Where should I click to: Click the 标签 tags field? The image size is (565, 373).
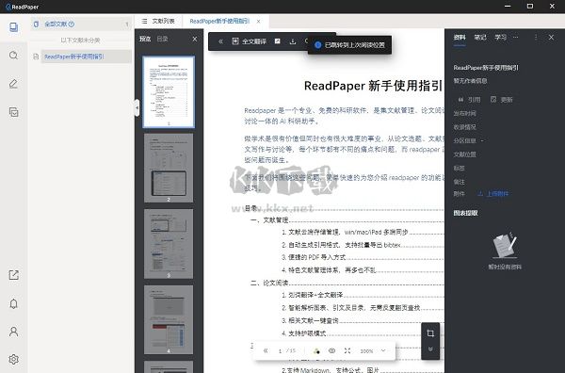[460, 169]
